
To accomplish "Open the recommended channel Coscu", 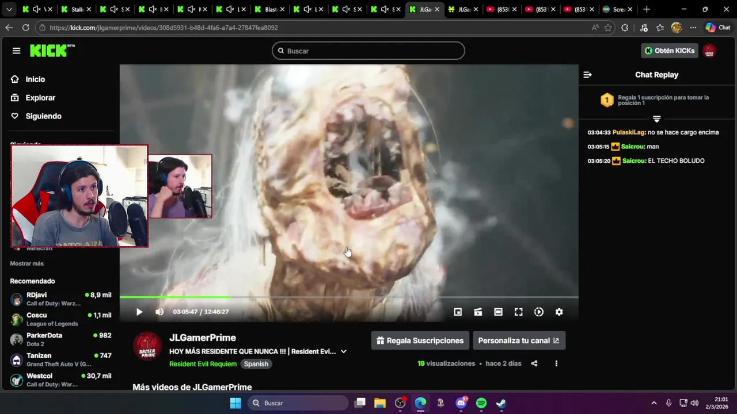I will tap(60, 319).
